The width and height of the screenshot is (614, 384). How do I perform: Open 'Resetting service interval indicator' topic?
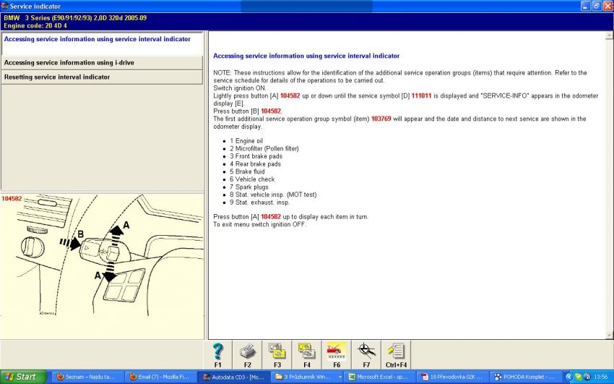point(102,77)
